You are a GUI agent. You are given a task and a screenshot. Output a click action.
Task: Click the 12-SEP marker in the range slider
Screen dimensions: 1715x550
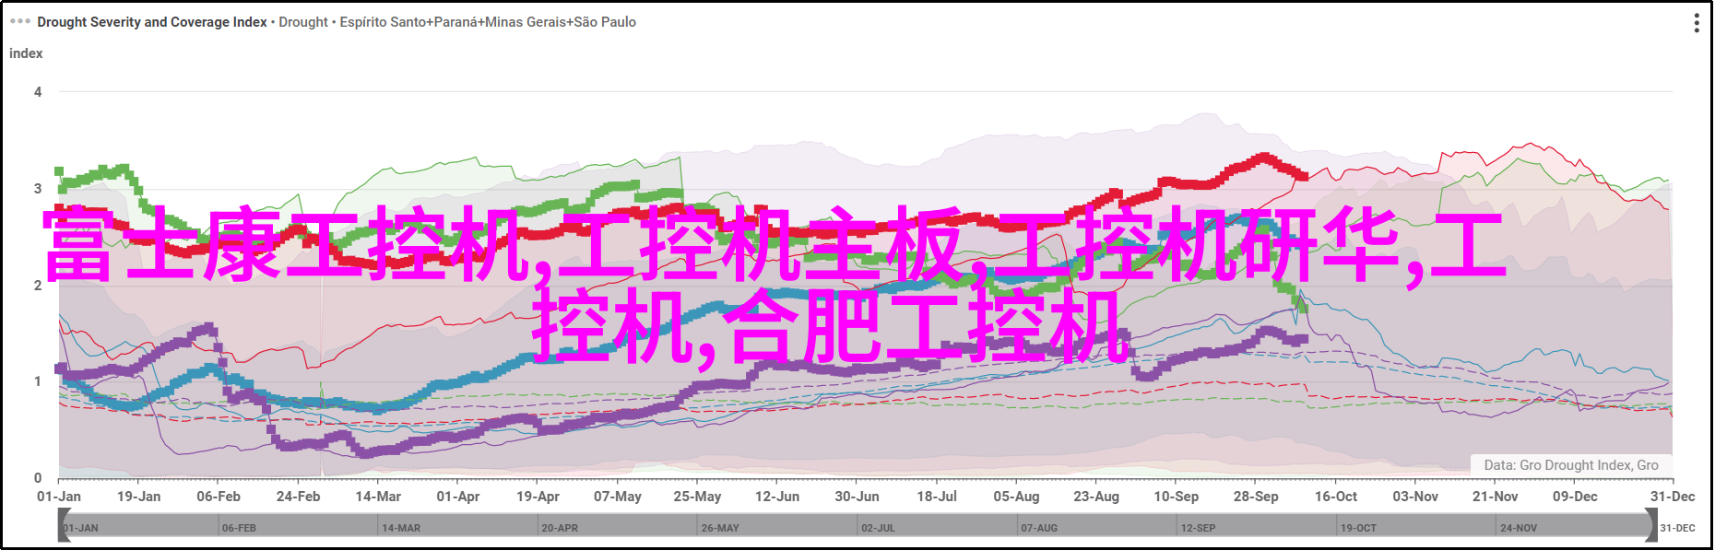(1199, 528)
